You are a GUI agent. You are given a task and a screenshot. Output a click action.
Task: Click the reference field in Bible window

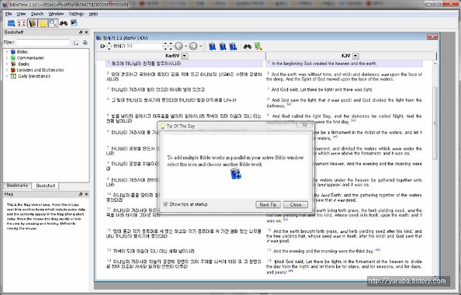(137, 46)
